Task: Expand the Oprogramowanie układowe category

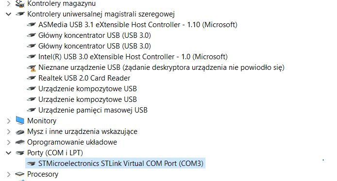Action: pos(9,142)
